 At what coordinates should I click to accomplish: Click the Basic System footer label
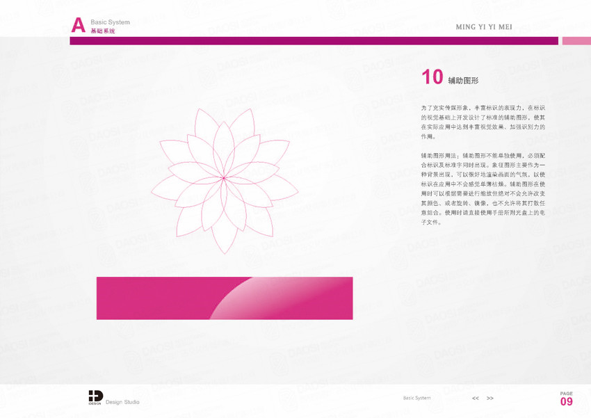click(x=416, y=399)
